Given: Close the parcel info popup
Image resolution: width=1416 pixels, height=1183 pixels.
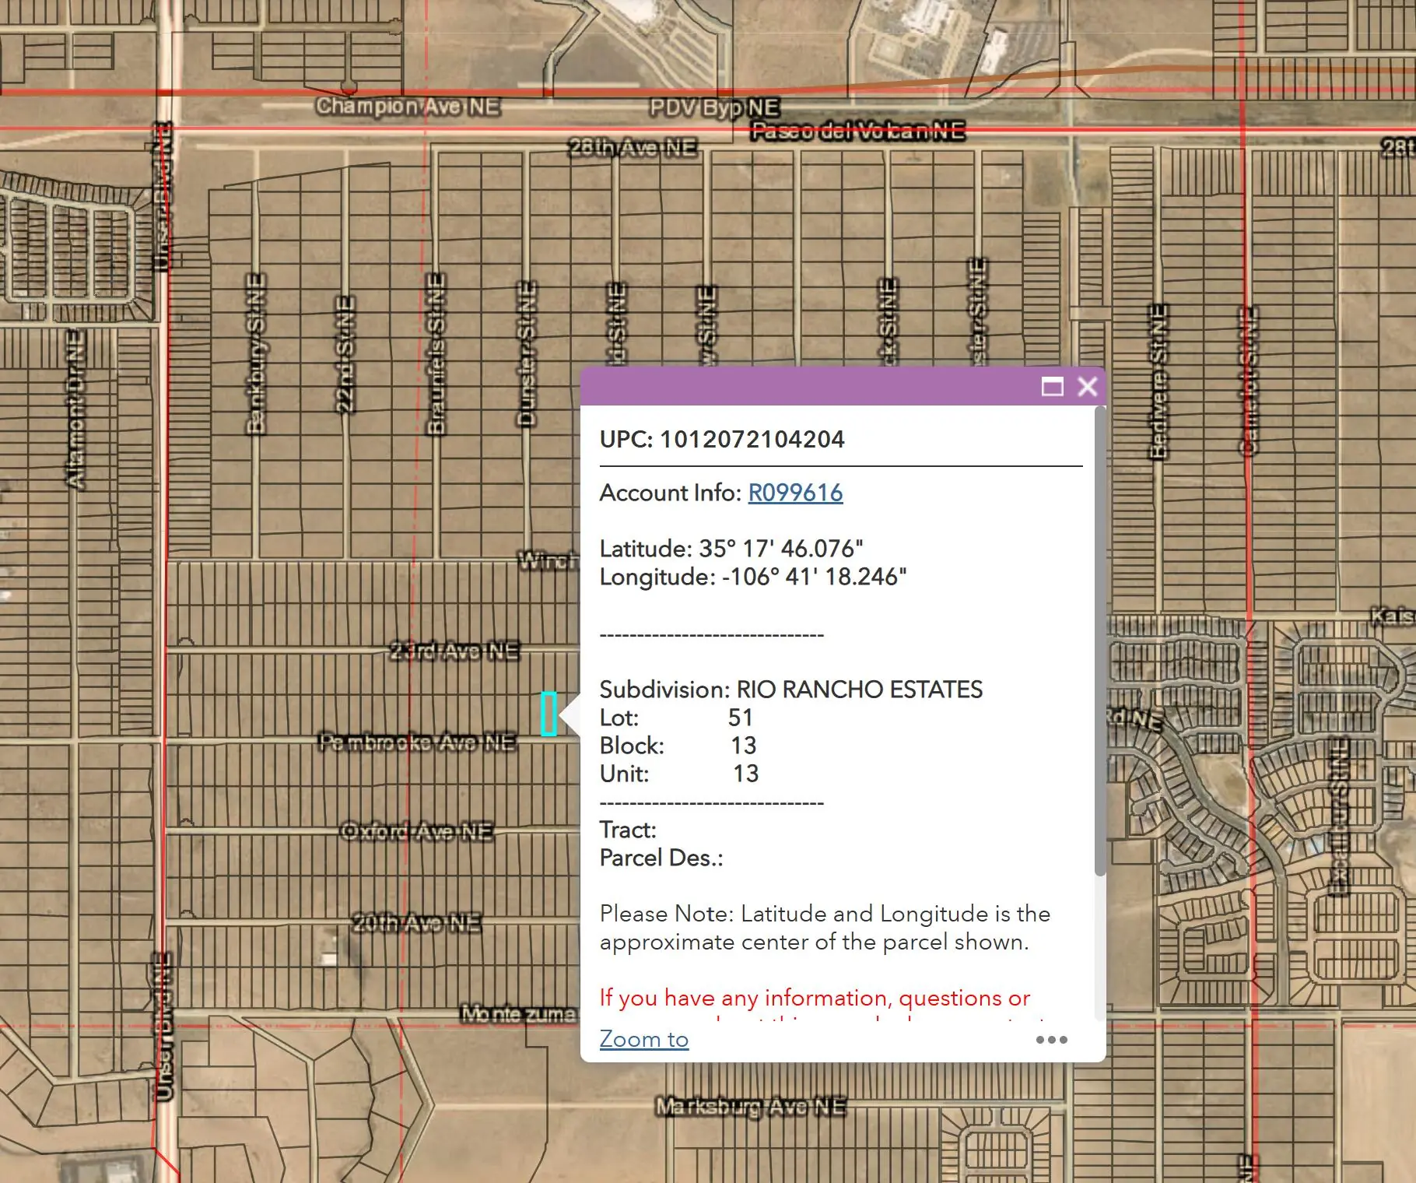Looking at the screenshot, I should coord(1088,387).
